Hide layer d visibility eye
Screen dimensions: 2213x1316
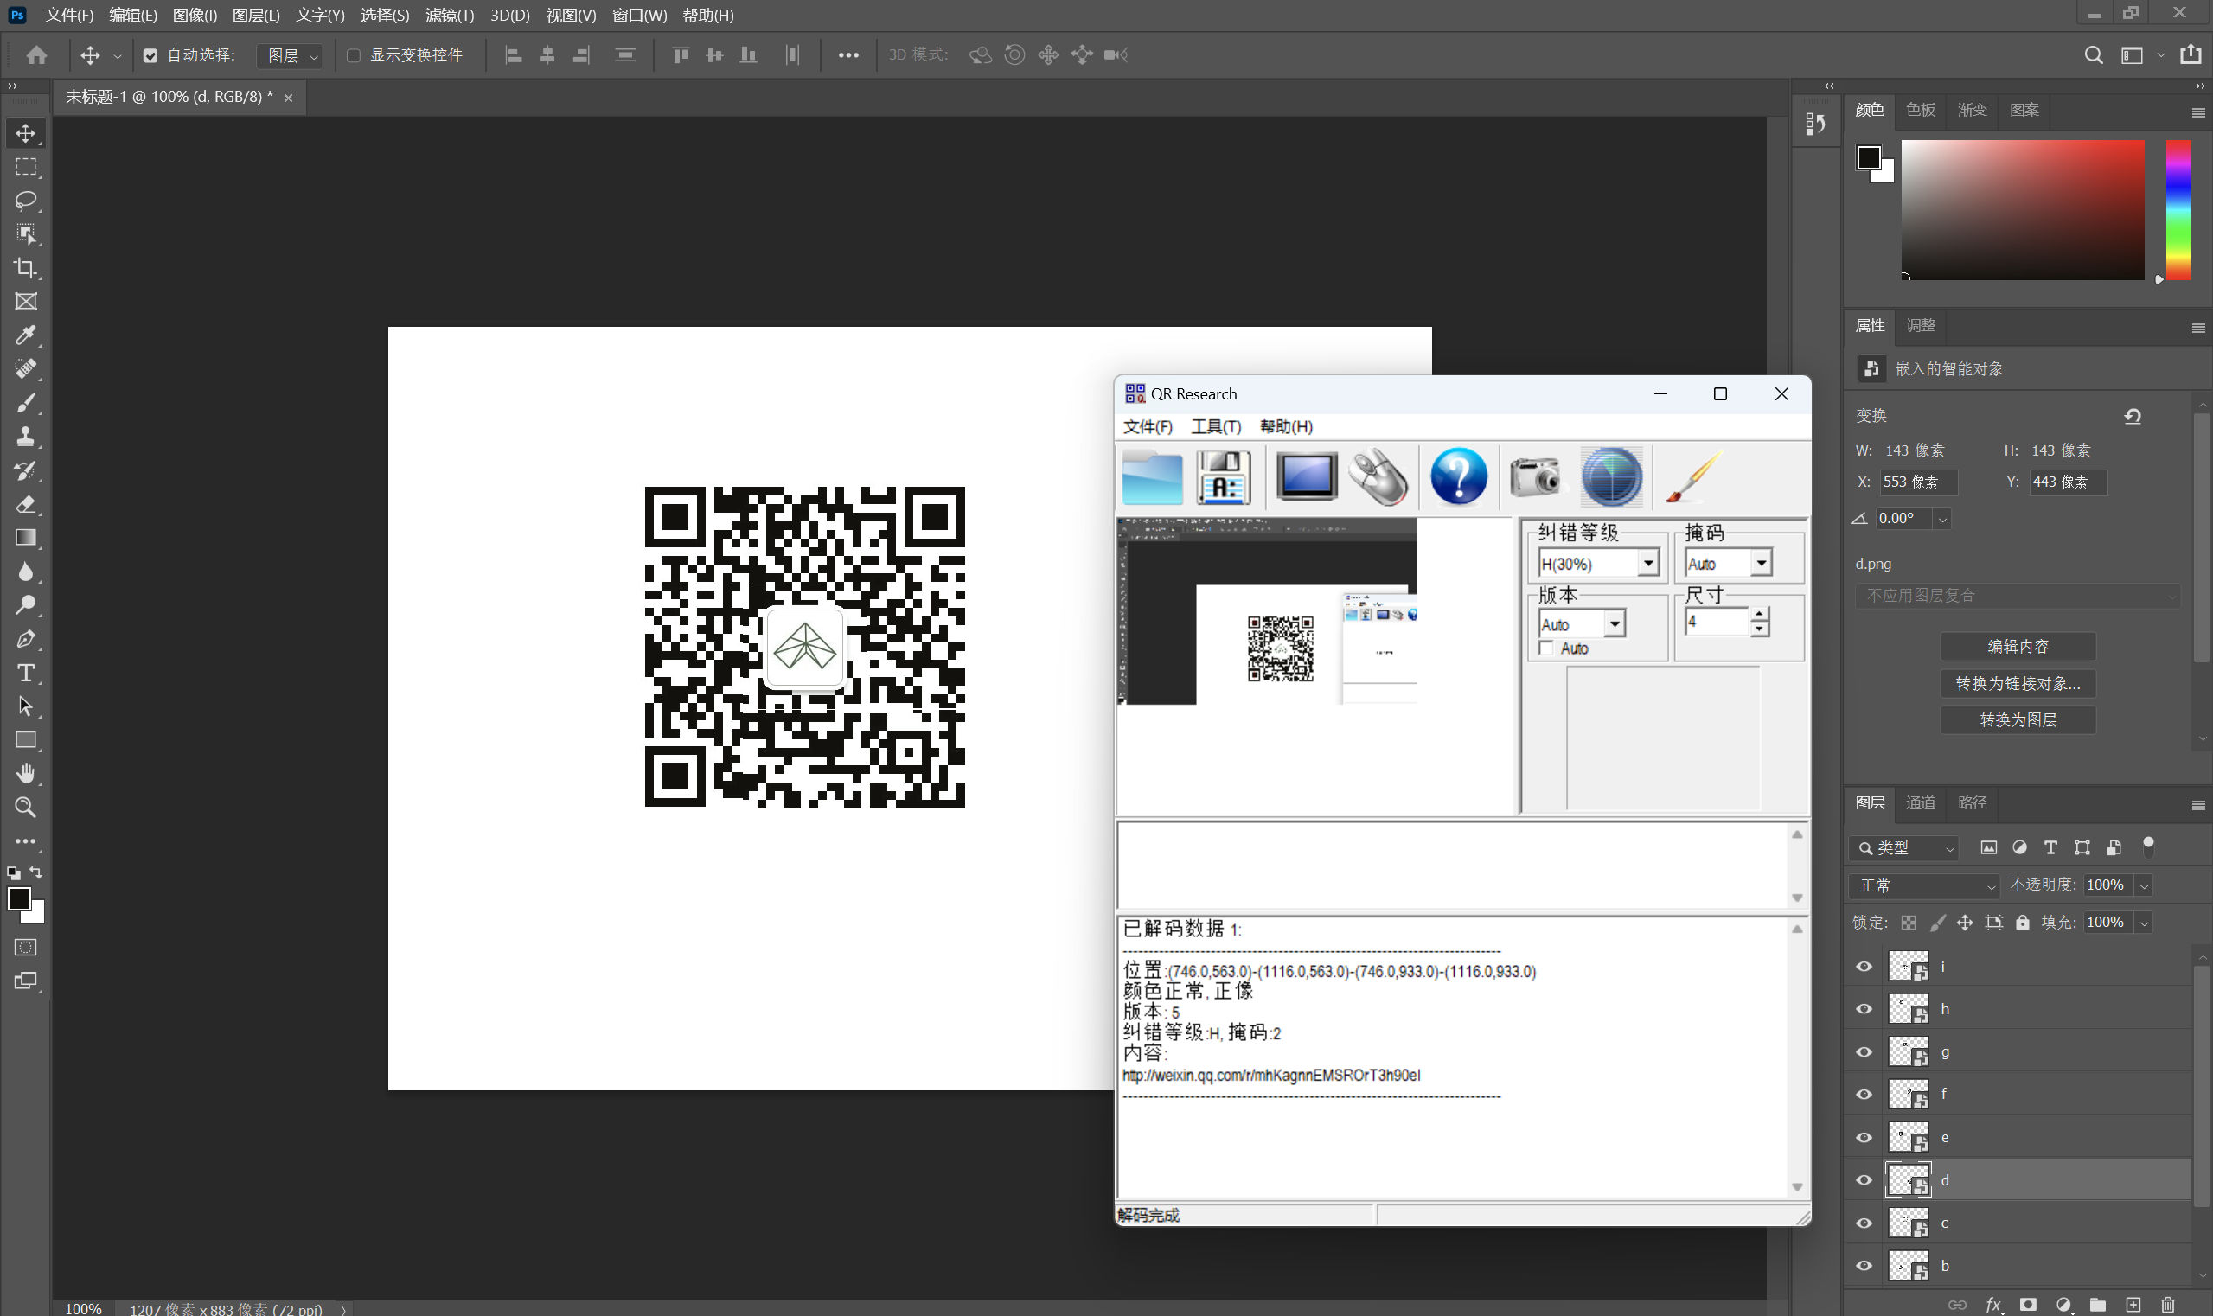[1864, 1180]
